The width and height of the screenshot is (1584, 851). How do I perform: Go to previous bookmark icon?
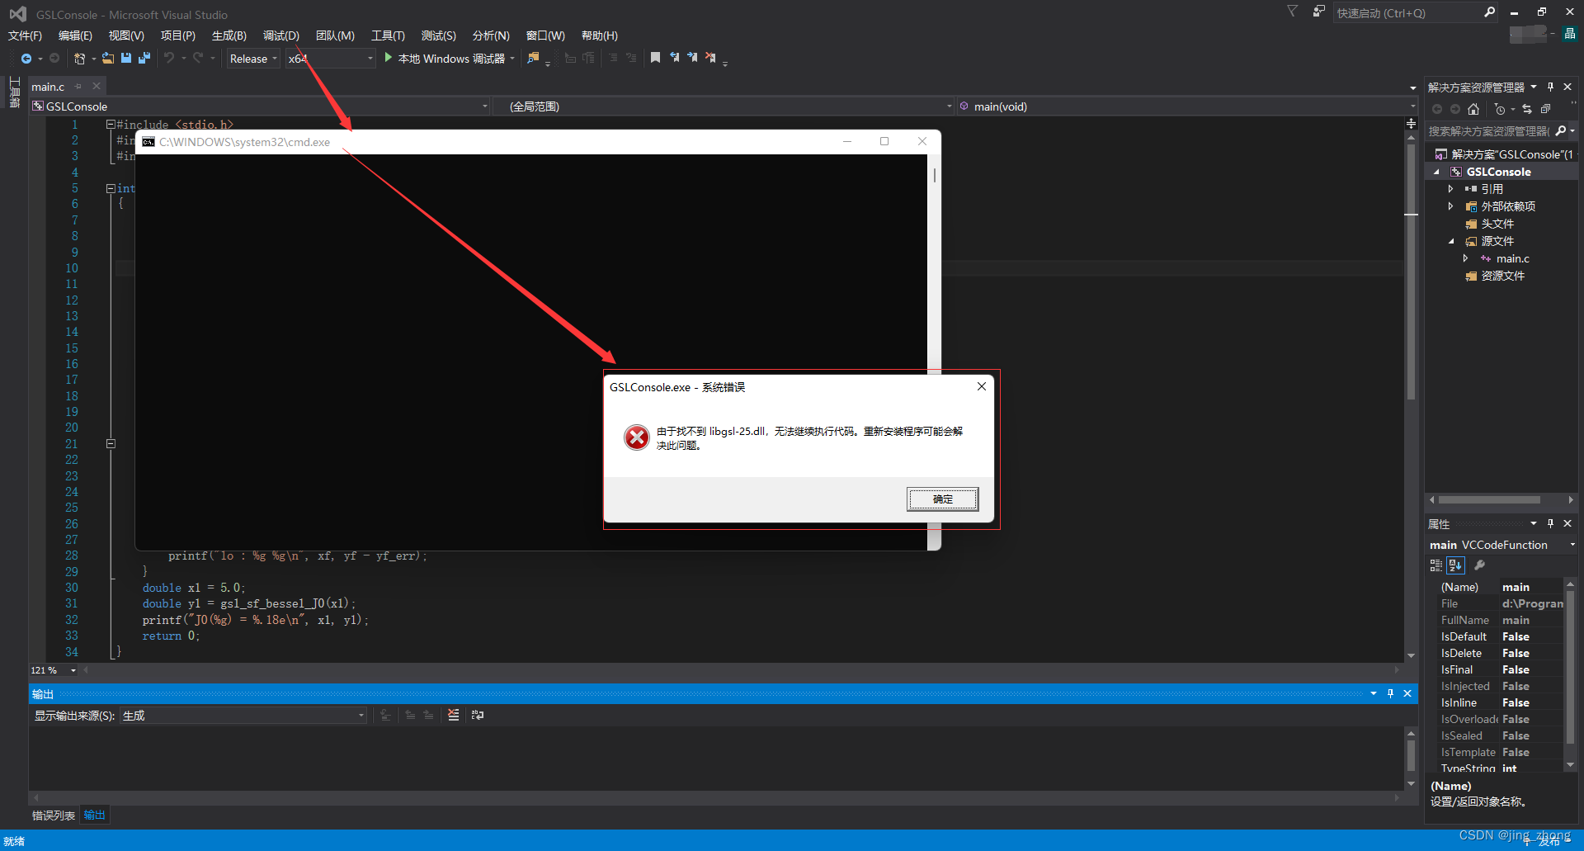coord(674,58)
